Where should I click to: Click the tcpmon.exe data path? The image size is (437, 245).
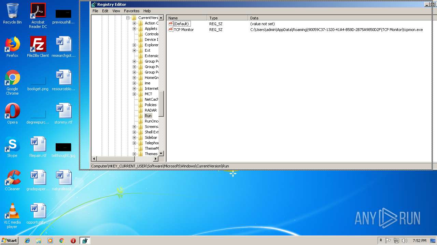(x=336, y=30)
